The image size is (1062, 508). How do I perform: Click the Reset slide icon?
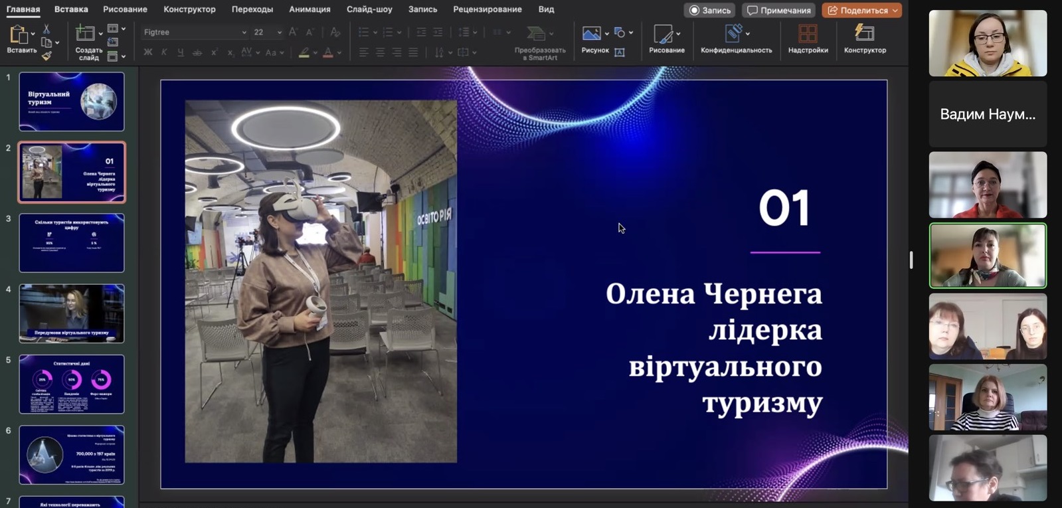(x=113, y=42)
